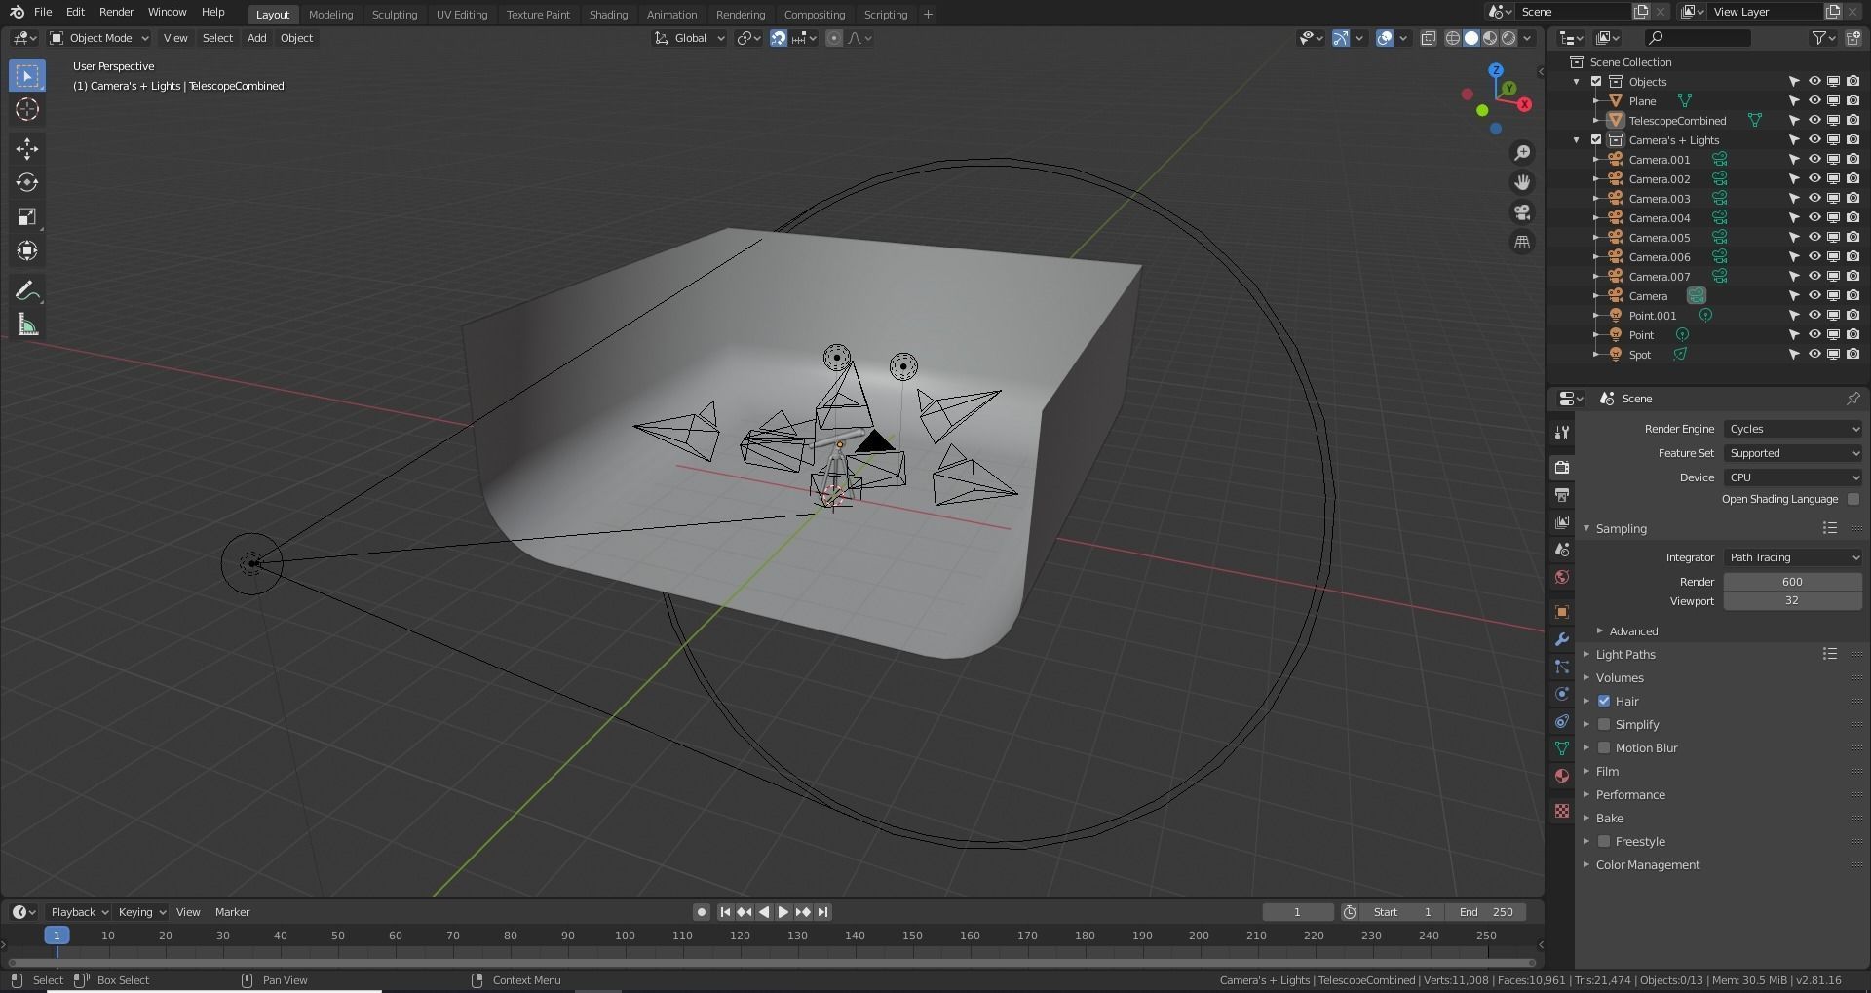Open the Device dropdown

(x=1793, y=477)
